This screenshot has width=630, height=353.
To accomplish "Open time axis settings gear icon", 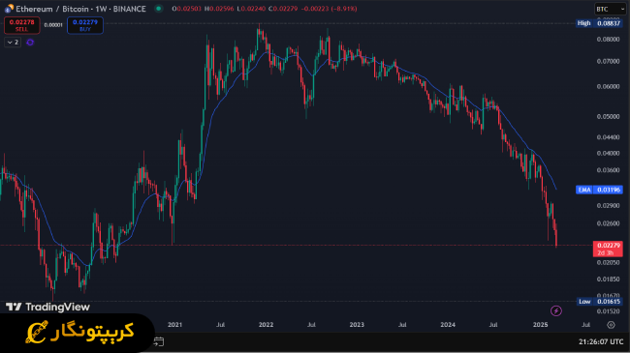I will 611,325.
